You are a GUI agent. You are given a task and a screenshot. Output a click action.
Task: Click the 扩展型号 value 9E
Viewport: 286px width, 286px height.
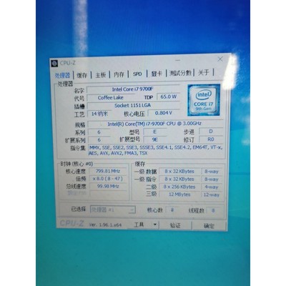pos(154,139)
